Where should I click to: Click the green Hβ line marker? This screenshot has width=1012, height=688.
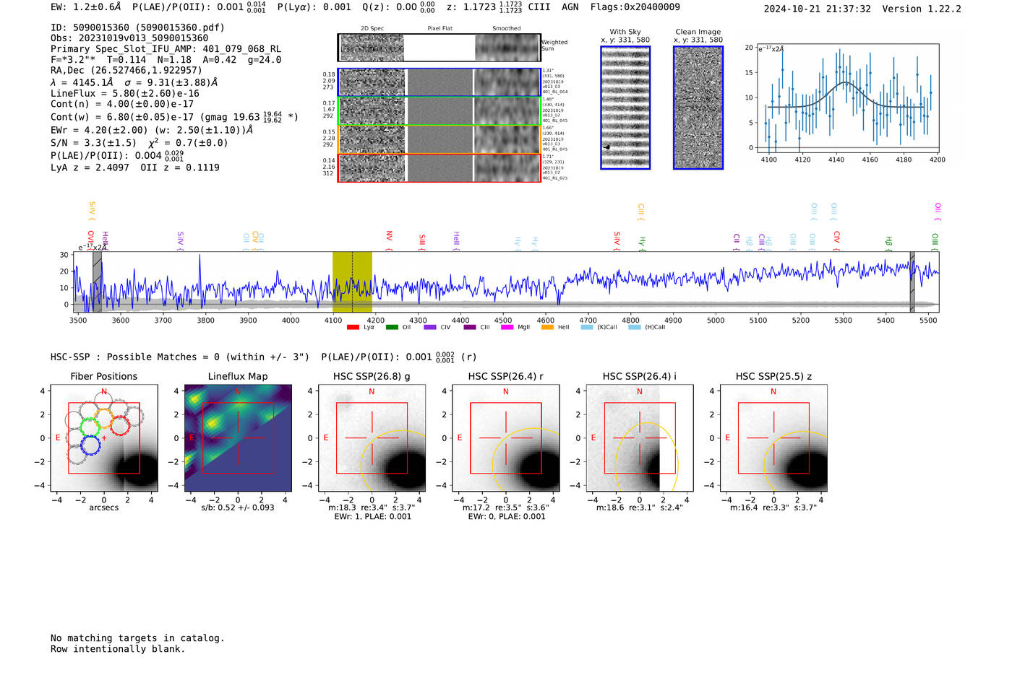coord(889,243)
